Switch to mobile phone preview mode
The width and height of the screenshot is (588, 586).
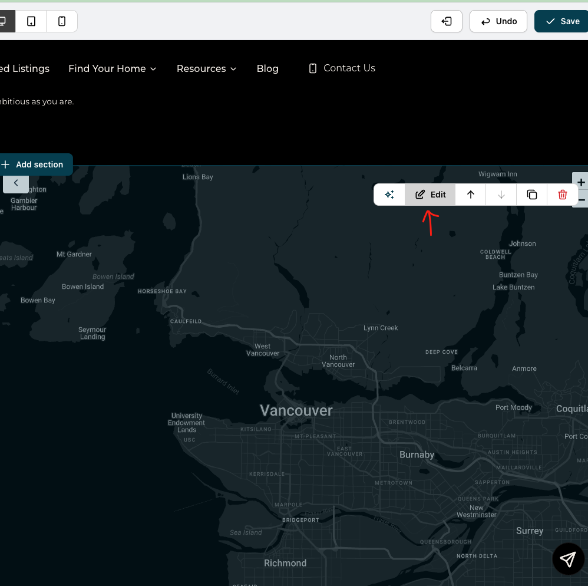pyautogui.click(x=62, y=21)
